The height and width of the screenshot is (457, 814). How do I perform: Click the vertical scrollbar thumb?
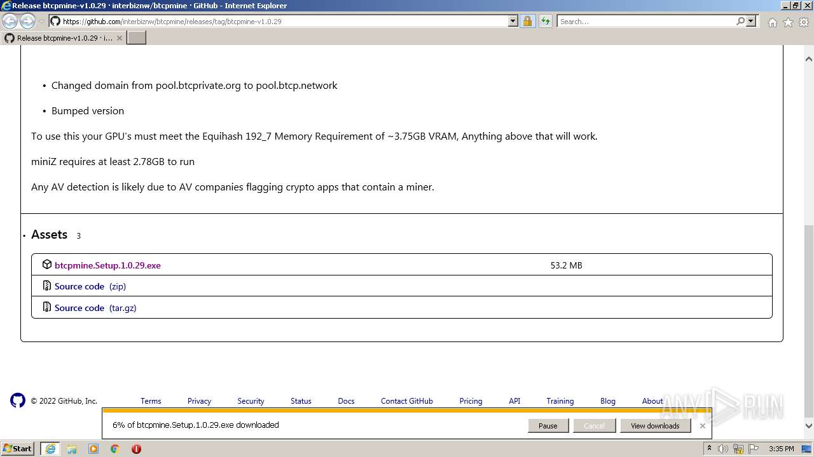click(x=809, y=320)
